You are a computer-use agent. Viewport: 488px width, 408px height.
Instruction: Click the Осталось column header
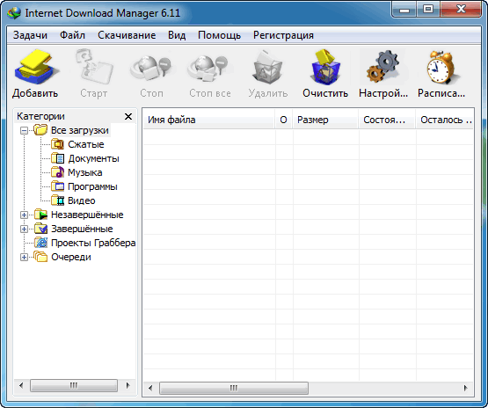click(445, 120)
